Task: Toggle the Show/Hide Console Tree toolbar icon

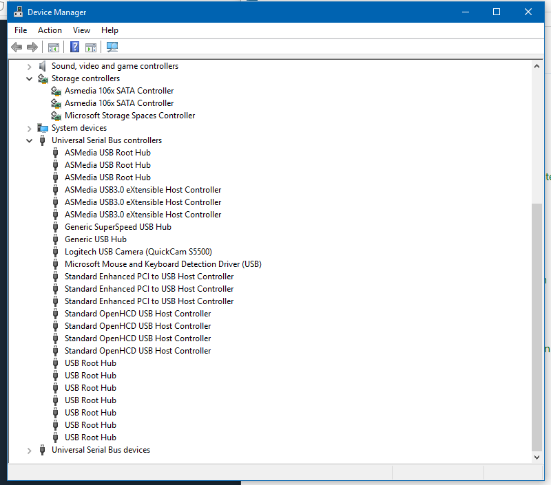Action: 54,47
